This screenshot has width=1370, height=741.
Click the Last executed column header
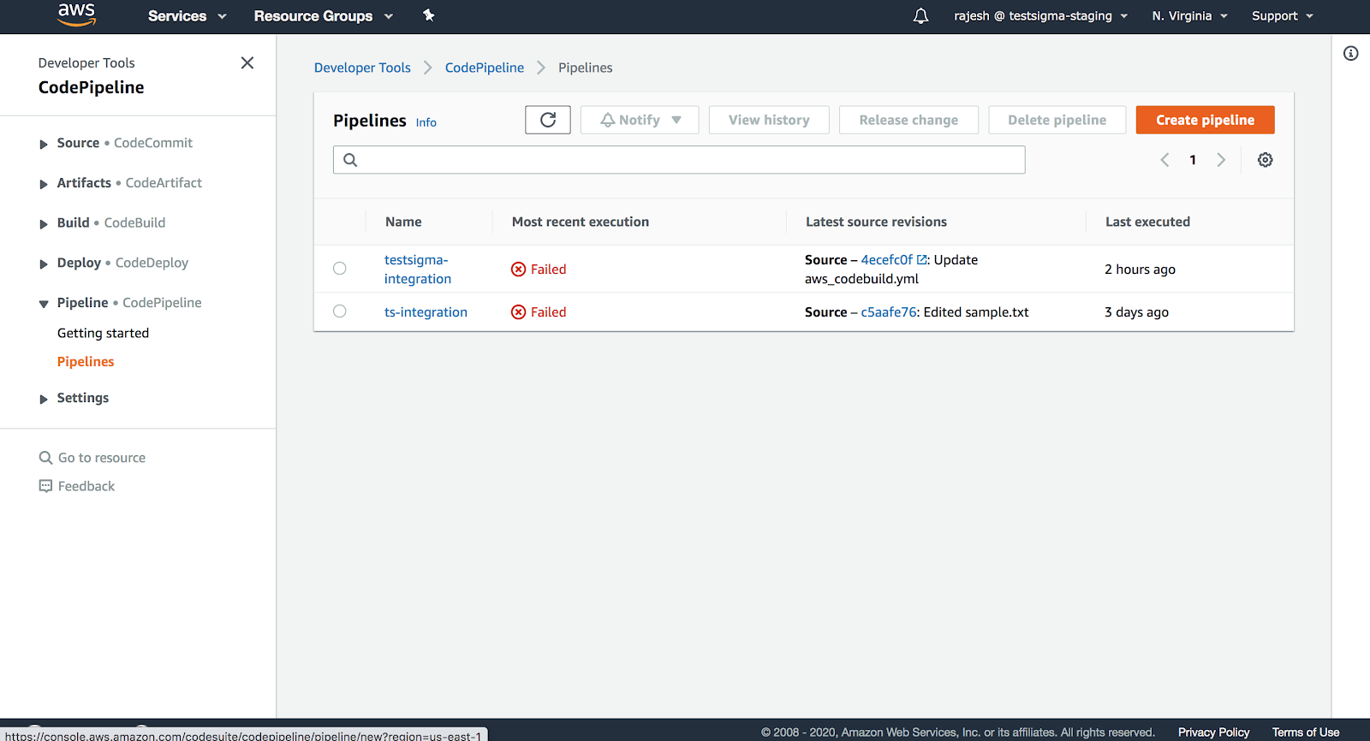pyautogui.click(x=1147, y=222)
